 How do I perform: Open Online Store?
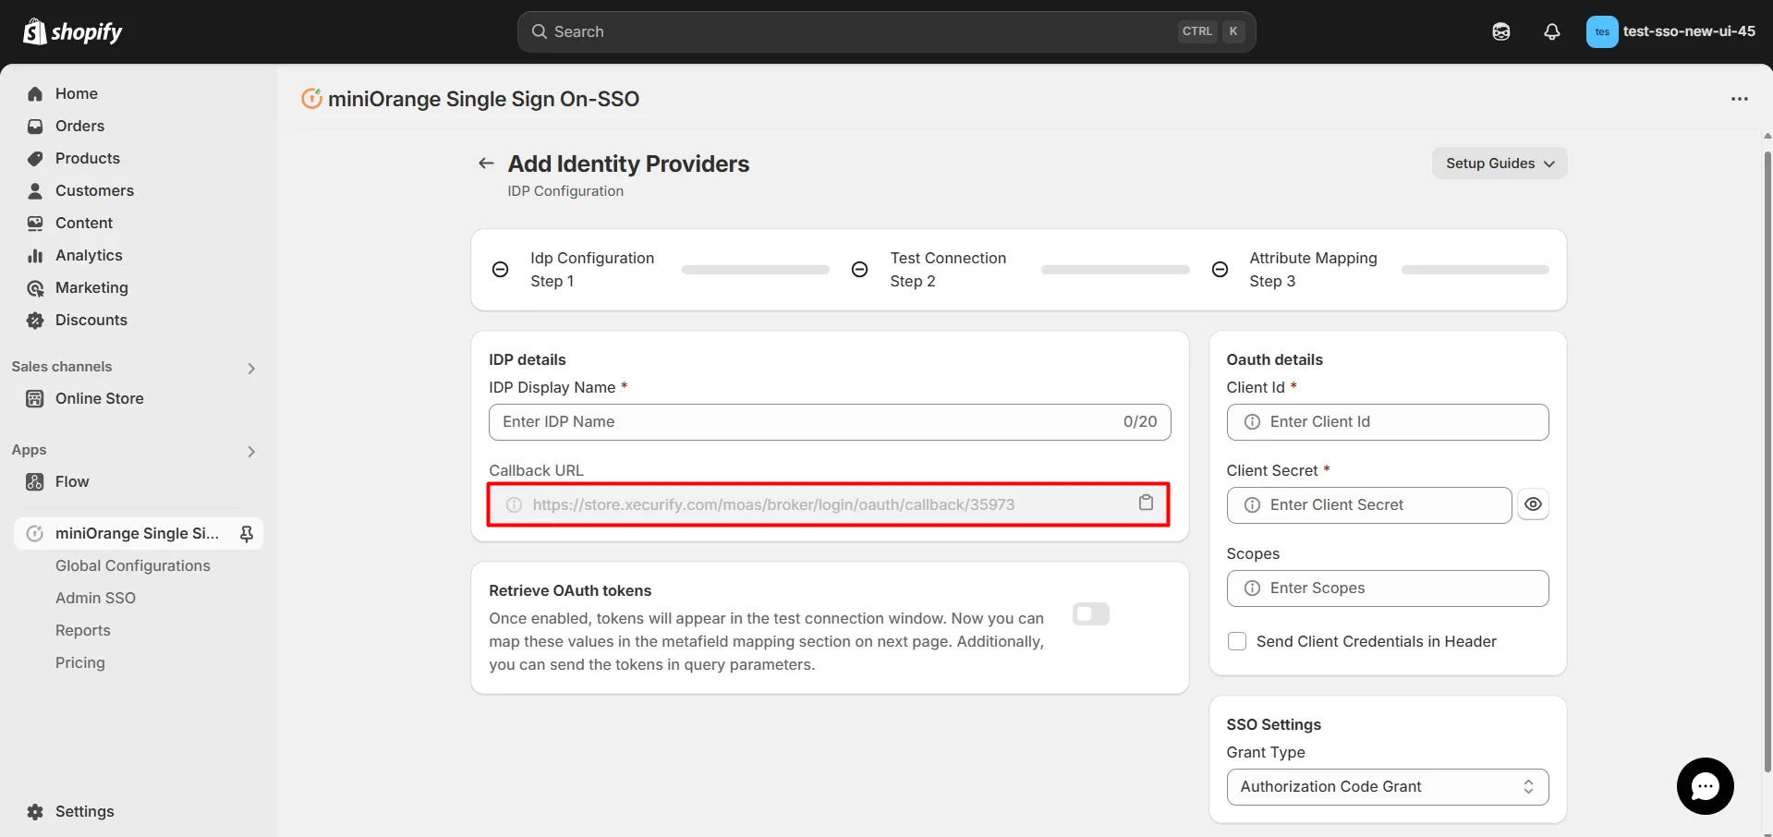100,398
